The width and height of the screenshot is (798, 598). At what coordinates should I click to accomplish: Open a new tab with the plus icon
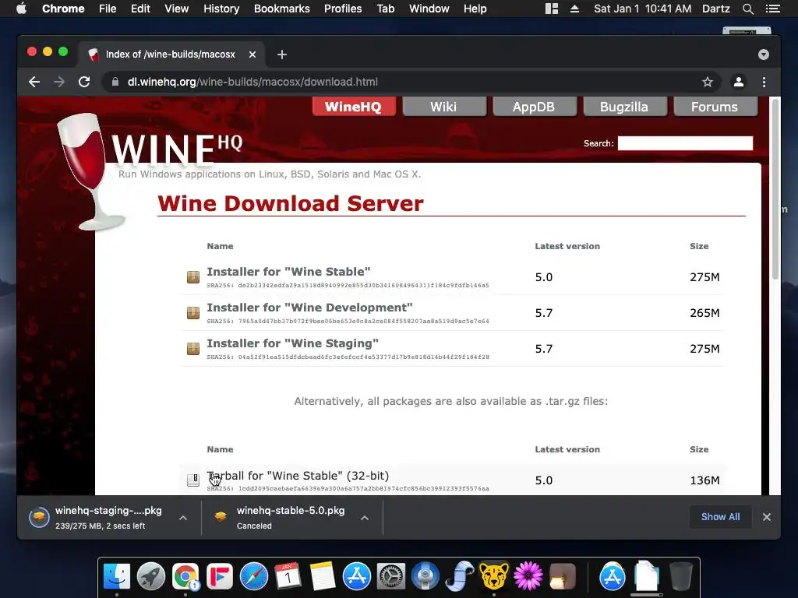coord(282,55)
